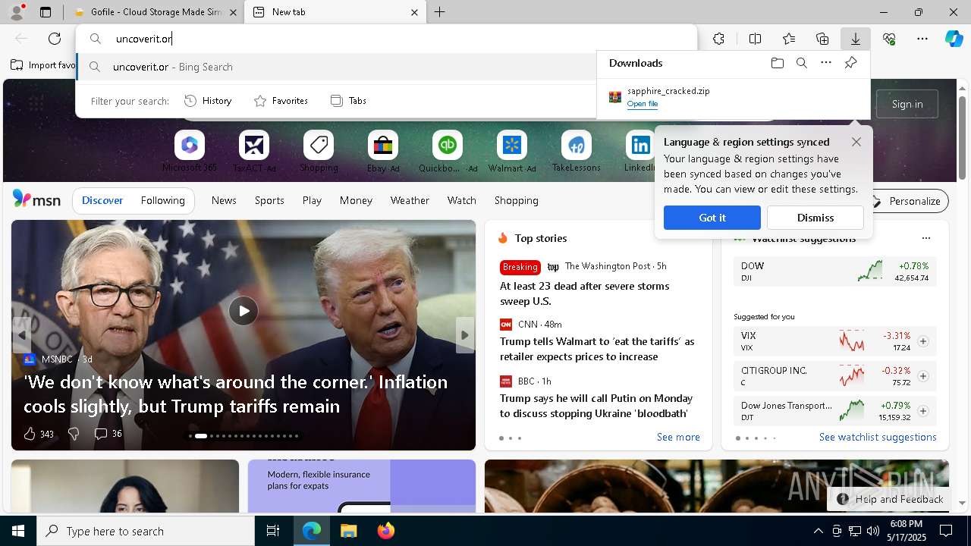Open the Extensions puzzle icon
The width and height of the screenshot is (971, 546).
[718, 39]
